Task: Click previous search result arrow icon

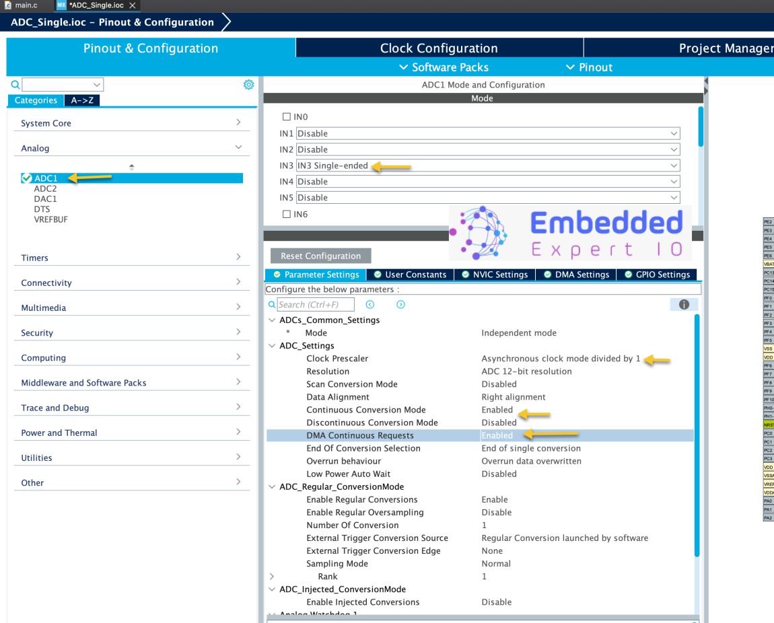Action: (x=370, y=305)
